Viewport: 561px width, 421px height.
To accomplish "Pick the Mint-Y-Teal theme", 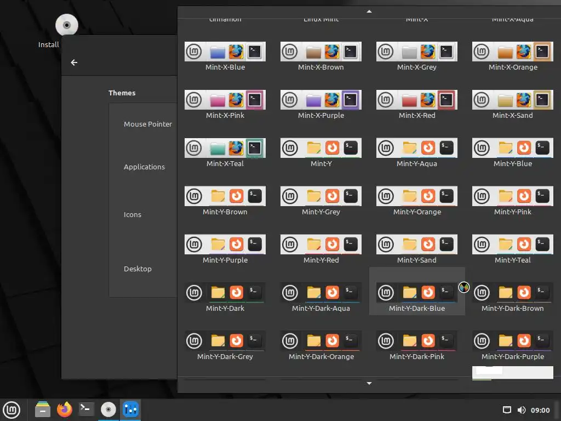I will [513, 244].
